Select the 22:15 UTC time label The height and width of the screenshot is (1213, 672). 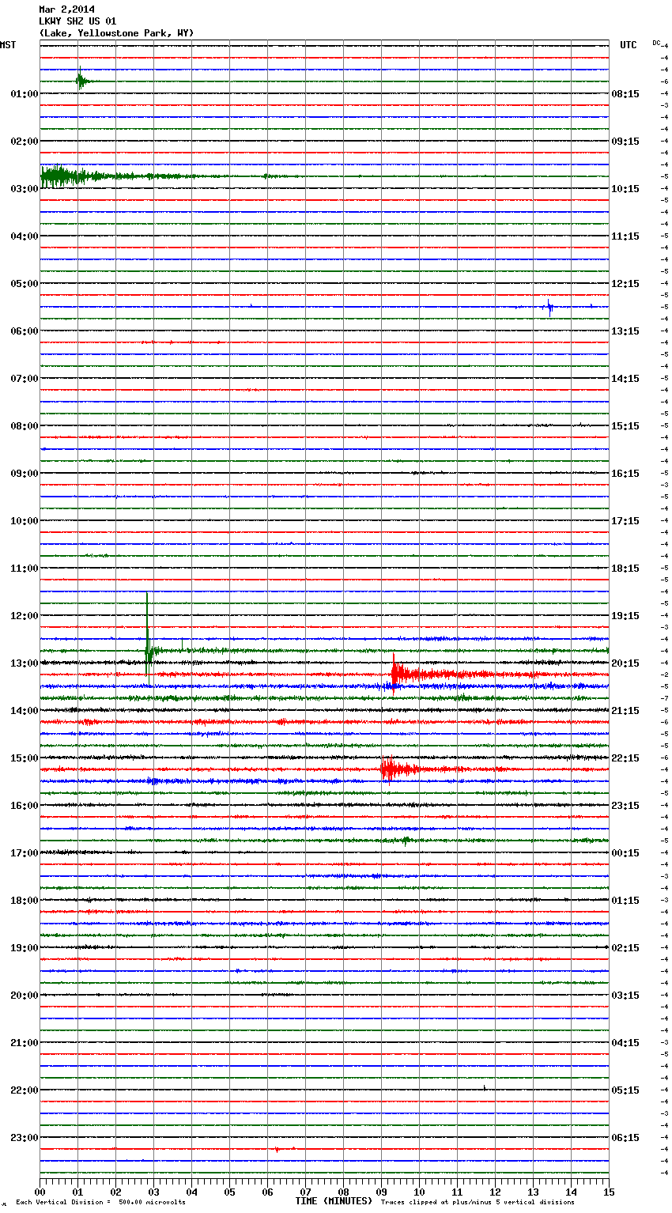(625, 758)
